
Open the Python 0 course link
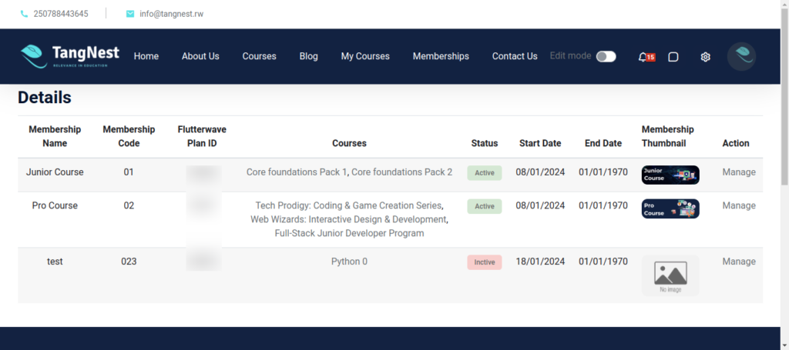click(349, 262)
